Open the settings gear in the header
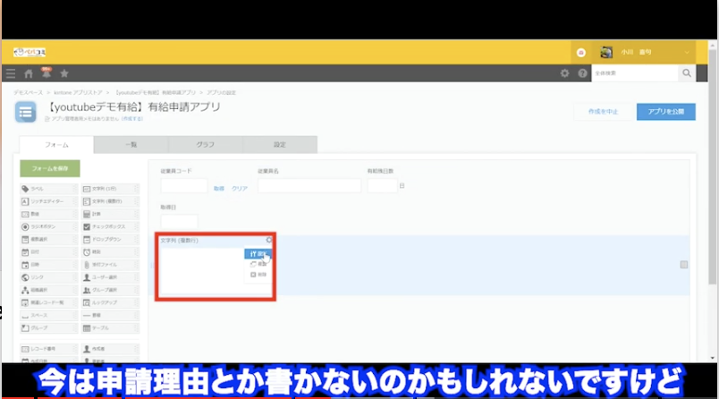 [564, 73]
